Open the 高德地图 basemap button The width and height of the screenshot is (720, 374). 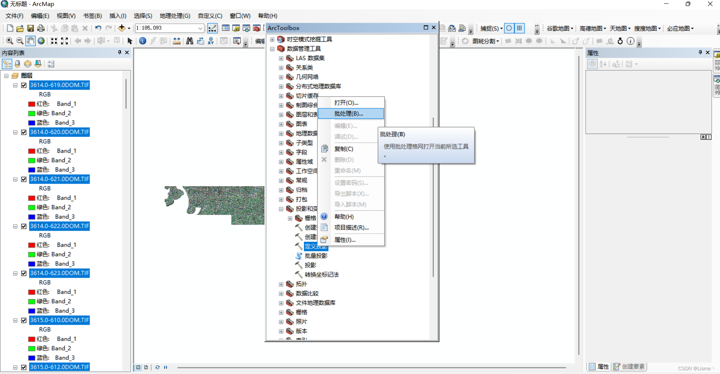click(x=592, y=29)
